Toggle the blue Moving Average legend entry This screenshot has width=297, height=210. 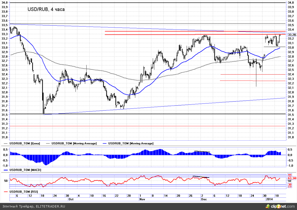[x=131, y=143]
